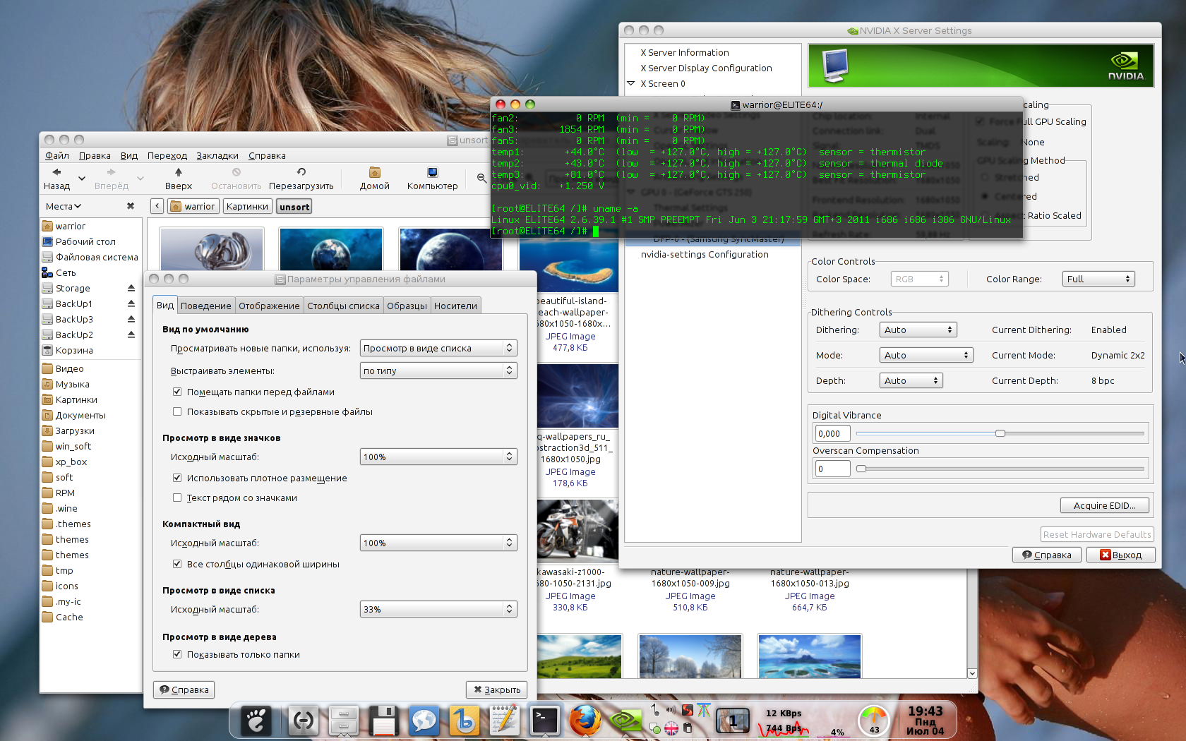Open list view zoom 33% dropdown
The height and width of the screenshot is (741, 1186).
438,609
